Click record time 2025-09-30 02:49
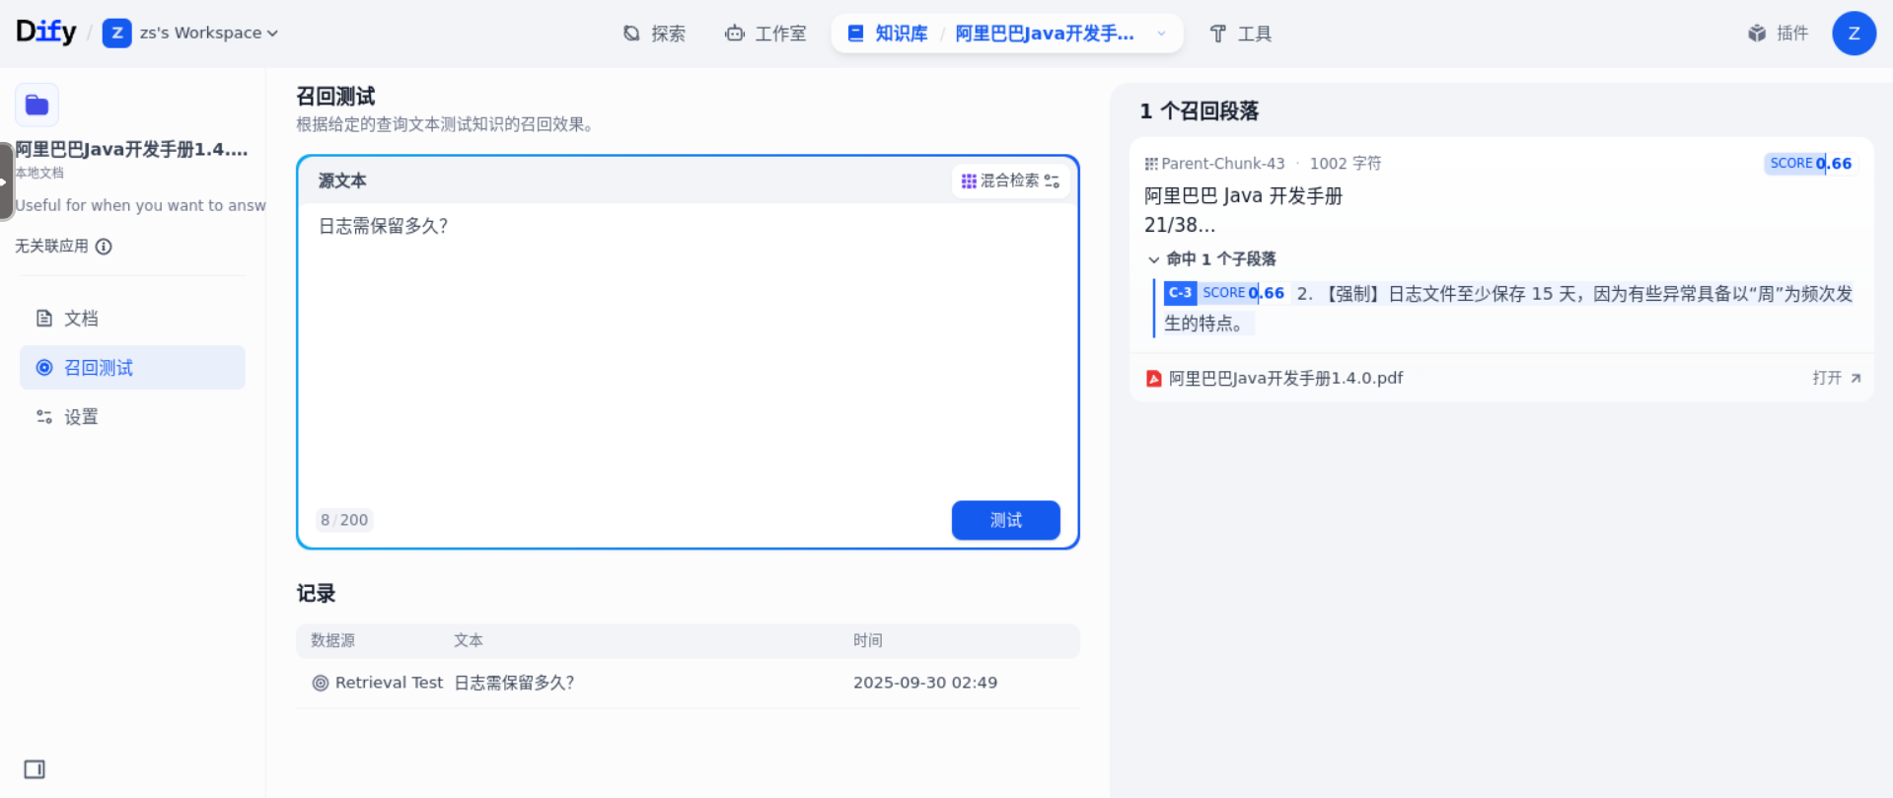 tap(924, 683)
